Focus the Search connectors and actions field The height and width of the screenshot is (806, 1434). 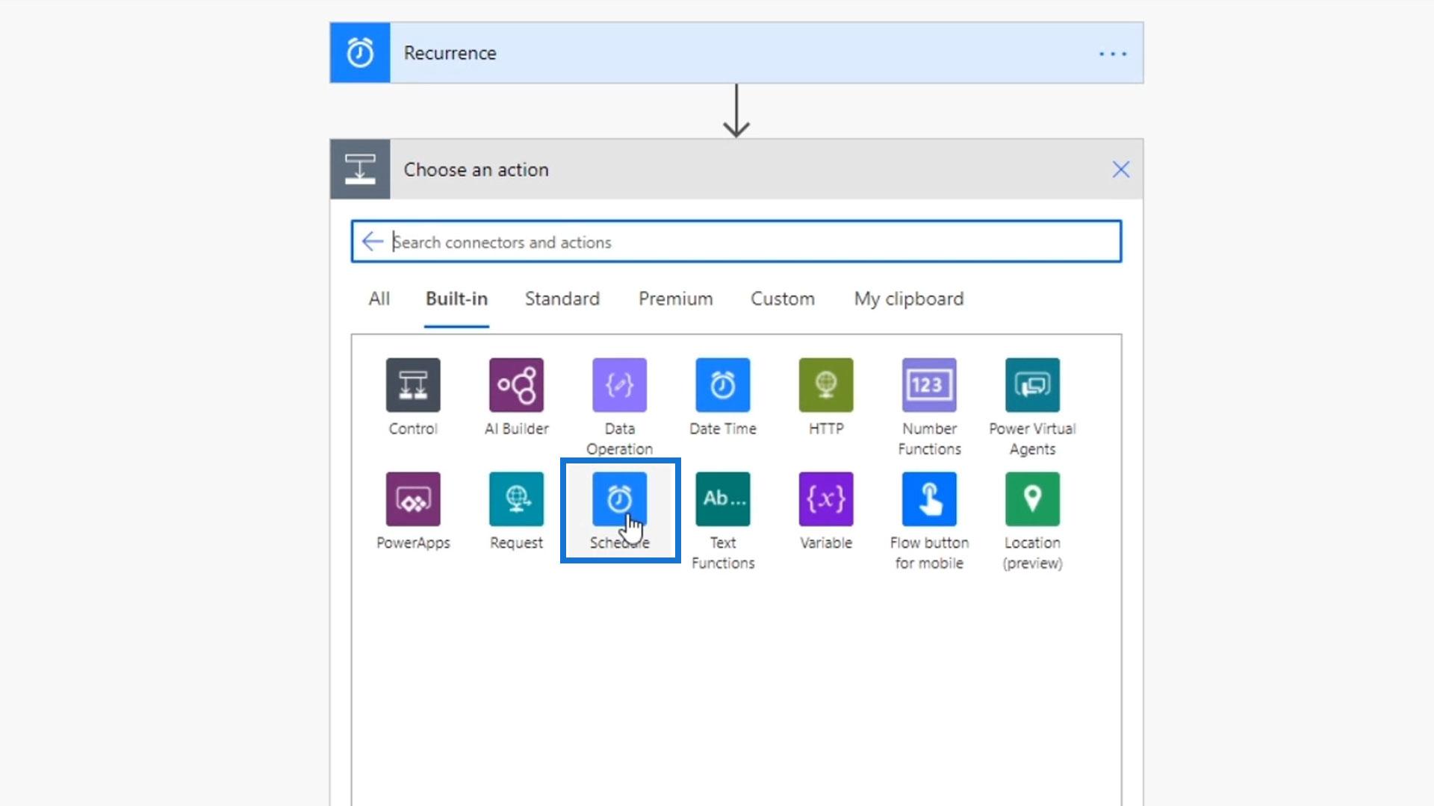click(x=747, y=242)
